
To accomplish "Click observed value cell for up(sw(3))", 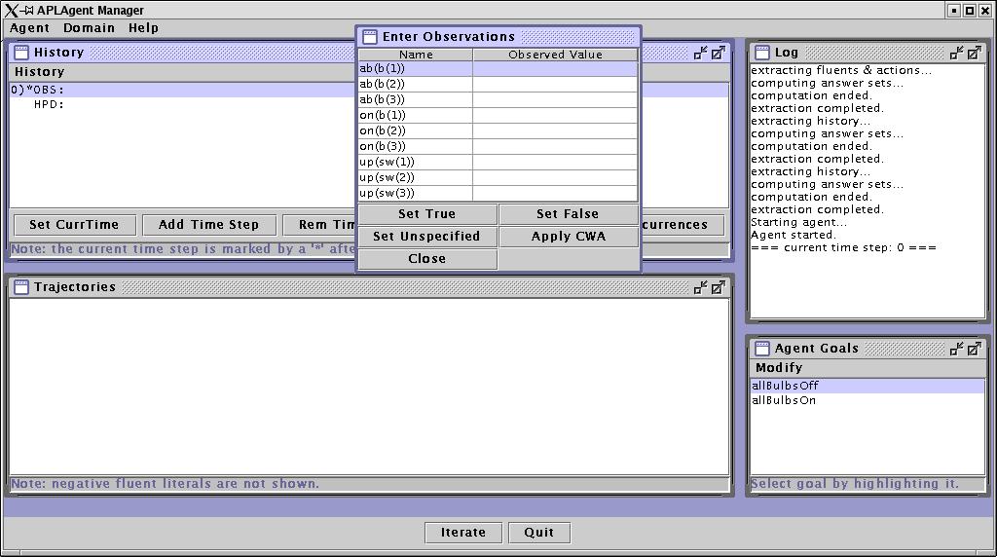I will (555, 193).
